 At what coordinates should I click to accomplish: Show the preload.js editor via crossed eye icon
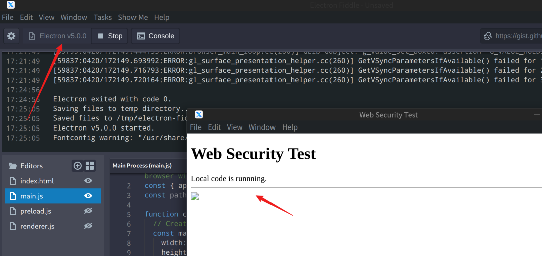pyautogui.click(x=88, y=211)
